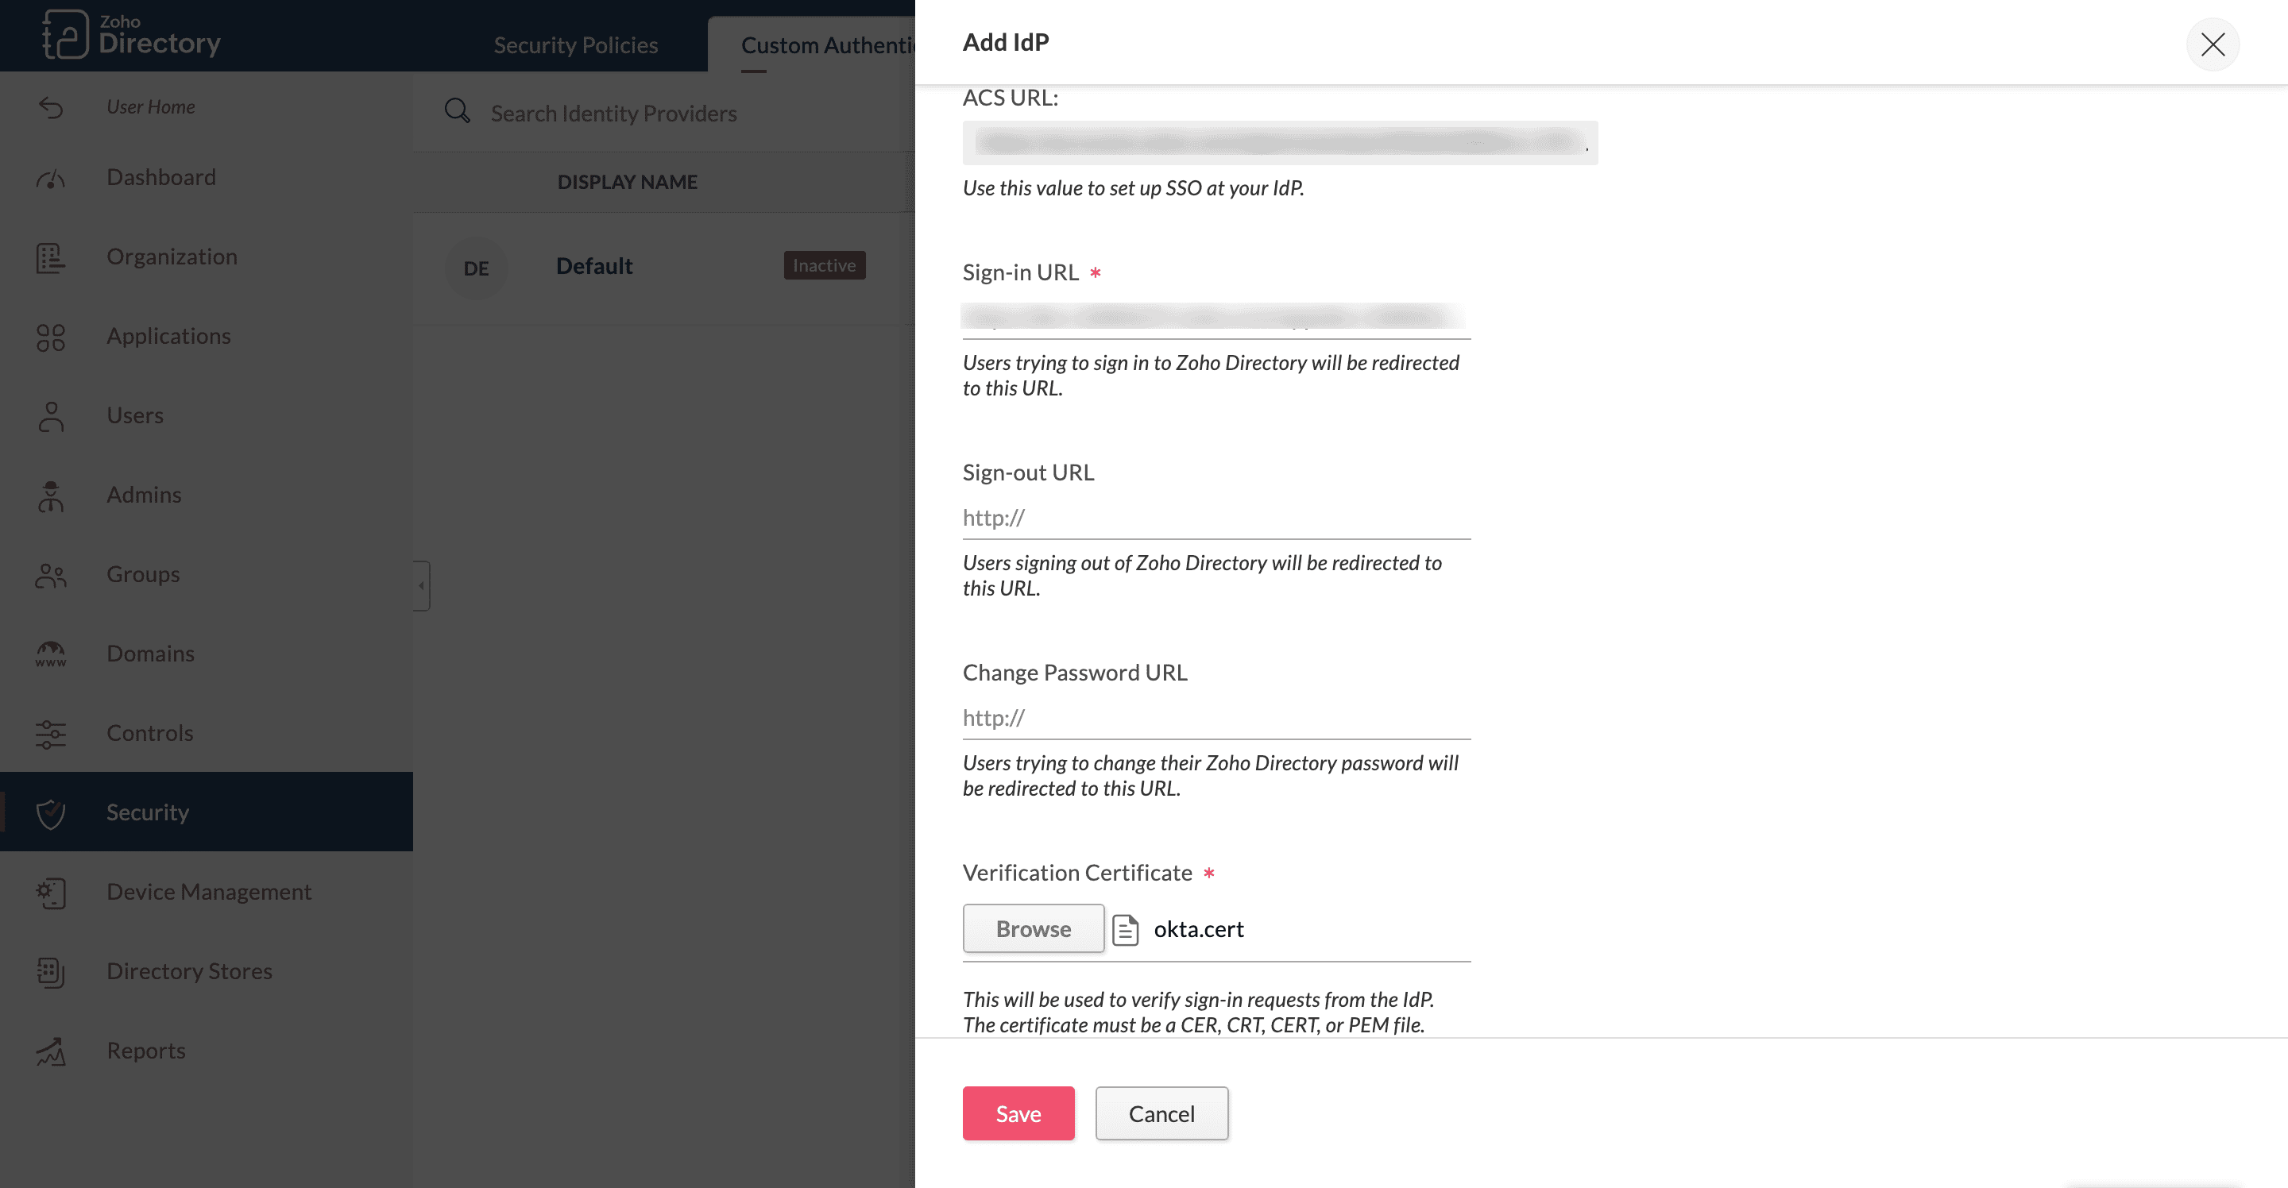
Task: Browse for a verification certificate file
Action: click(1033, 929)
